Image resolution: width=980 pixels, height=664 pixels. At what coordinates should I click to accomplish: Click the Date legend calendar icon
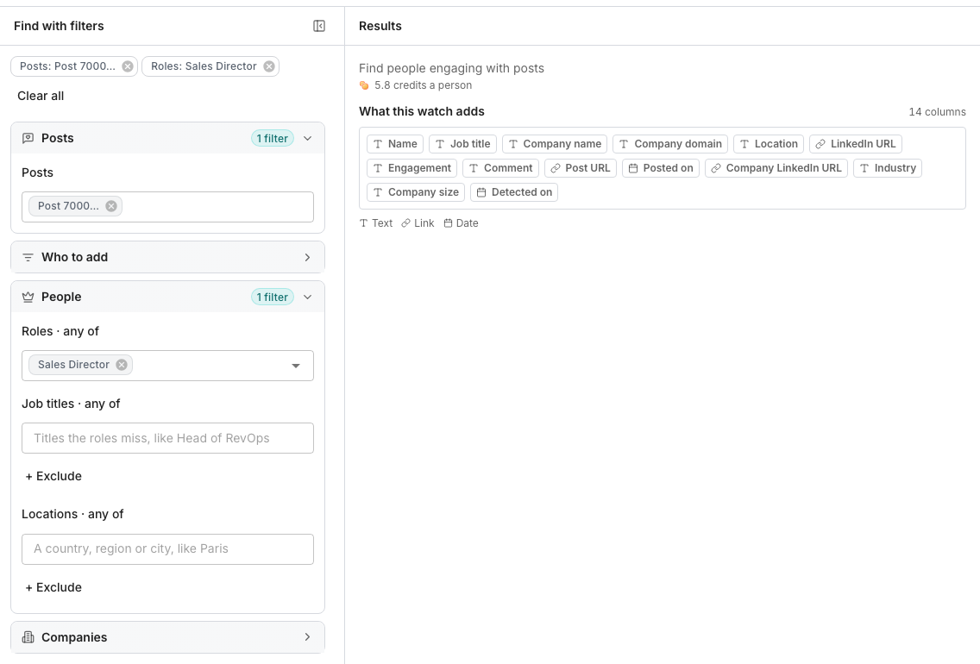point(448,223)
